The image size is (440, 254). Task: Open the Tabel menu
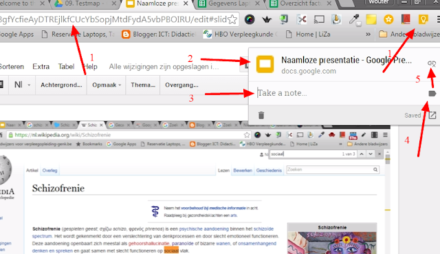[x=66, y=67]
